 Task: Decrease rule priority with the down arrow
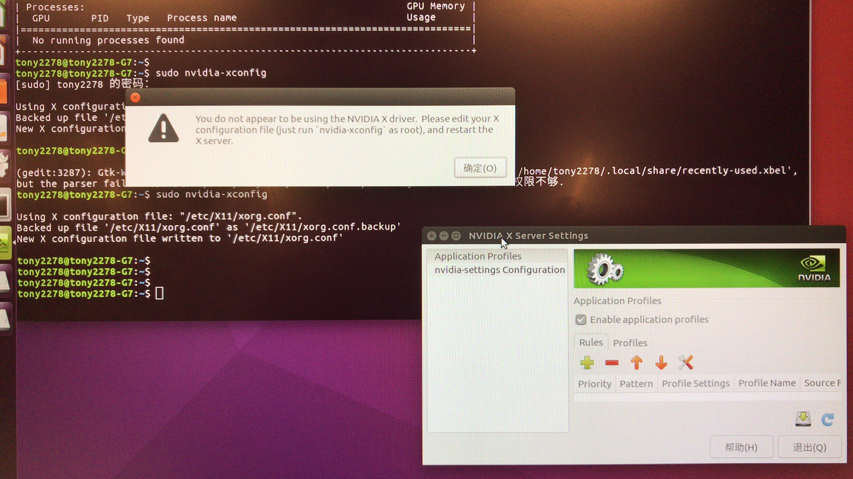tap(661, 362)
